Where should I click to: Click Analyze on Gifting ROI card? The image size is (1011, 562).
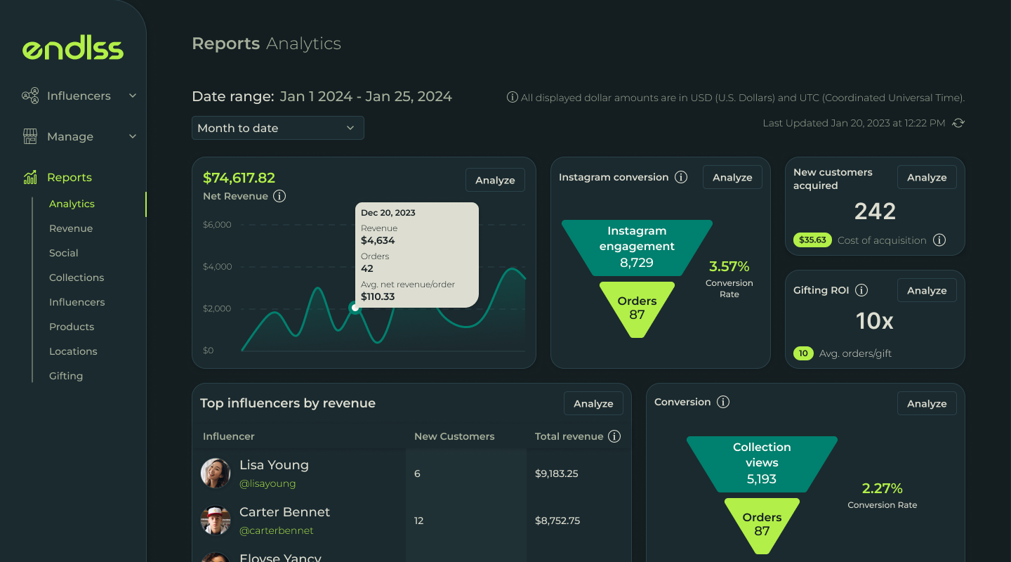pos(927,290)
